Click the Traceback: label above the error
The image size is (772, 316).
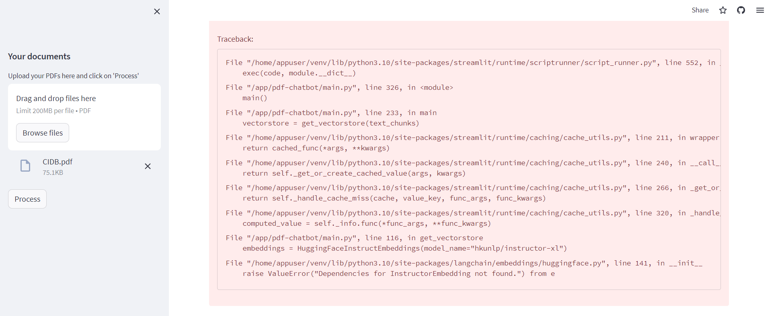pos(235,39)
